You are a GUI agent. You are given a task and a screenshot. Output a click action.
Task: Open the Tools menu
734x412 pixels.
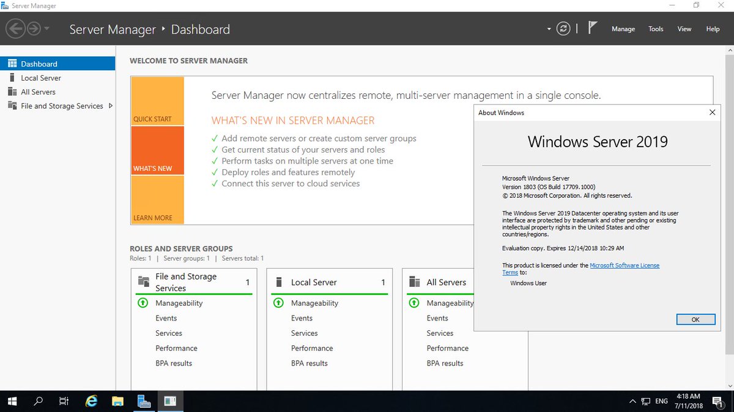pos(656,29)
